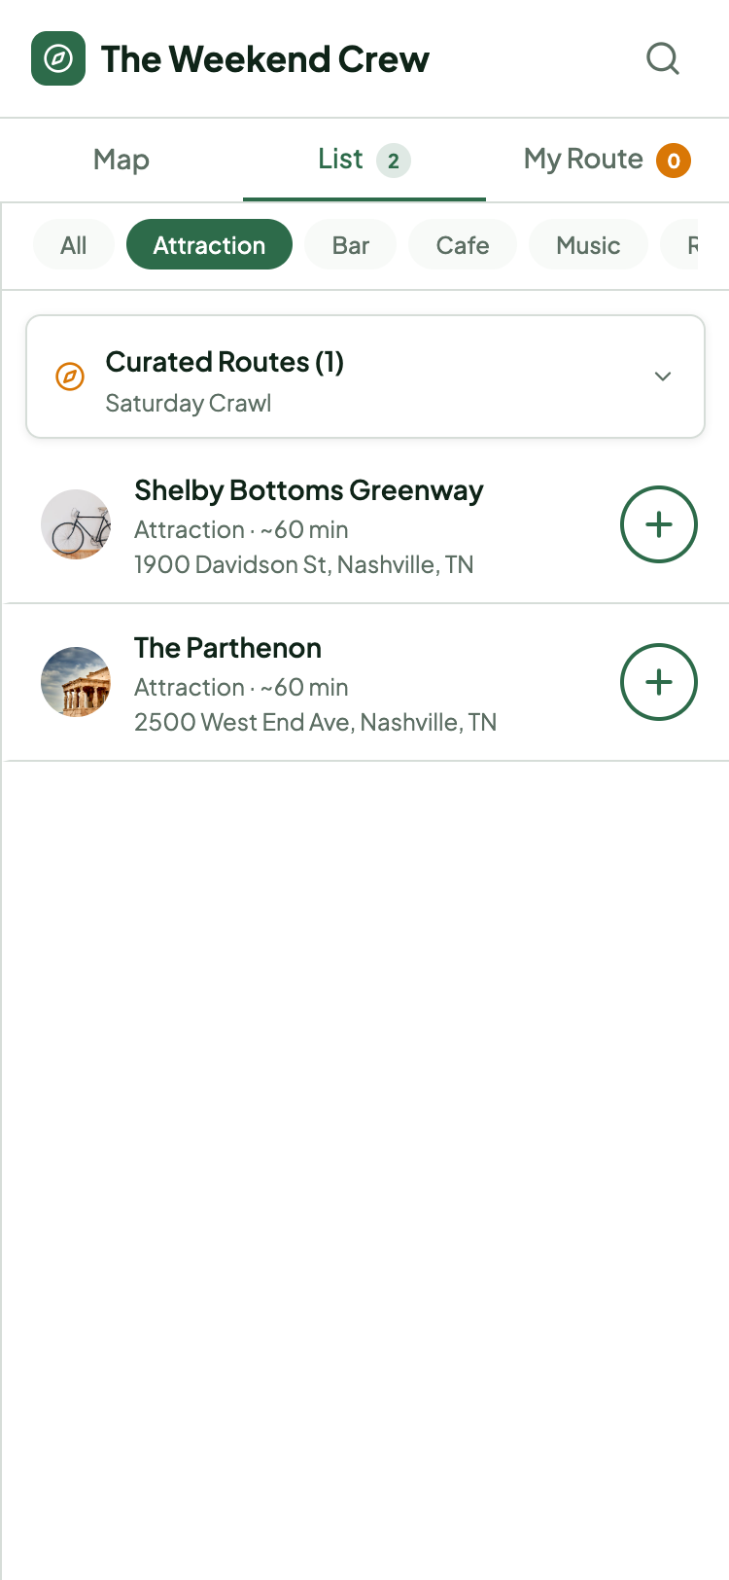Click the green compass app logo

click(x=58, y=58)
